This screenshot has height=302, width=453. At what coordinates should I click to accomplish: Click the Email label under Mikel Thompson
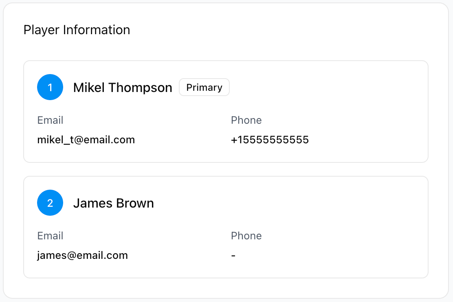coord(50,120)
